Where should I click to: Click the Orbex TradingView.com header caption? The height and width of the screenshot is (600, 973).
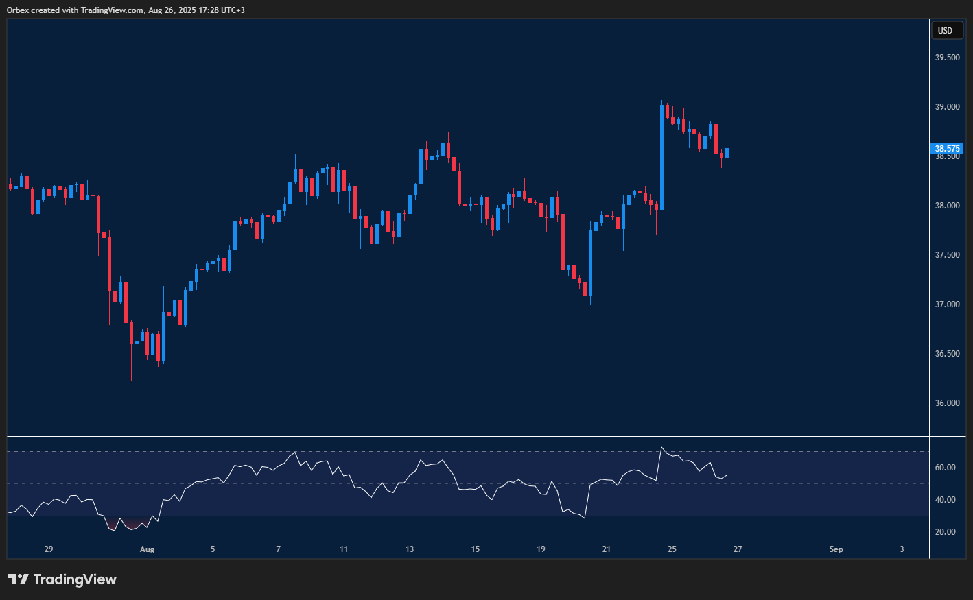coord(126,10)
